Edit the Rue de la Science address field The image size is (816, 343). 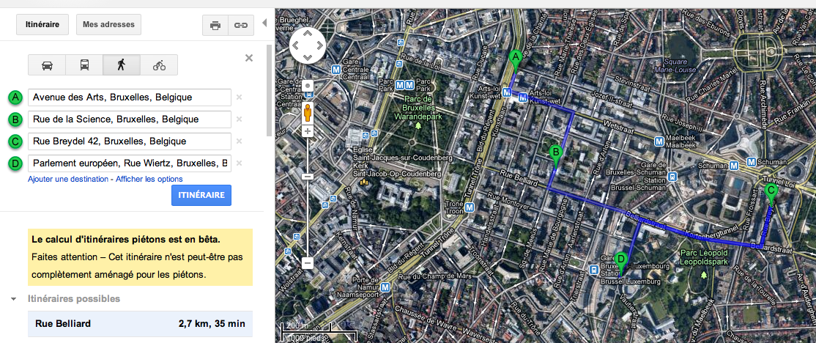click(130, 119)
